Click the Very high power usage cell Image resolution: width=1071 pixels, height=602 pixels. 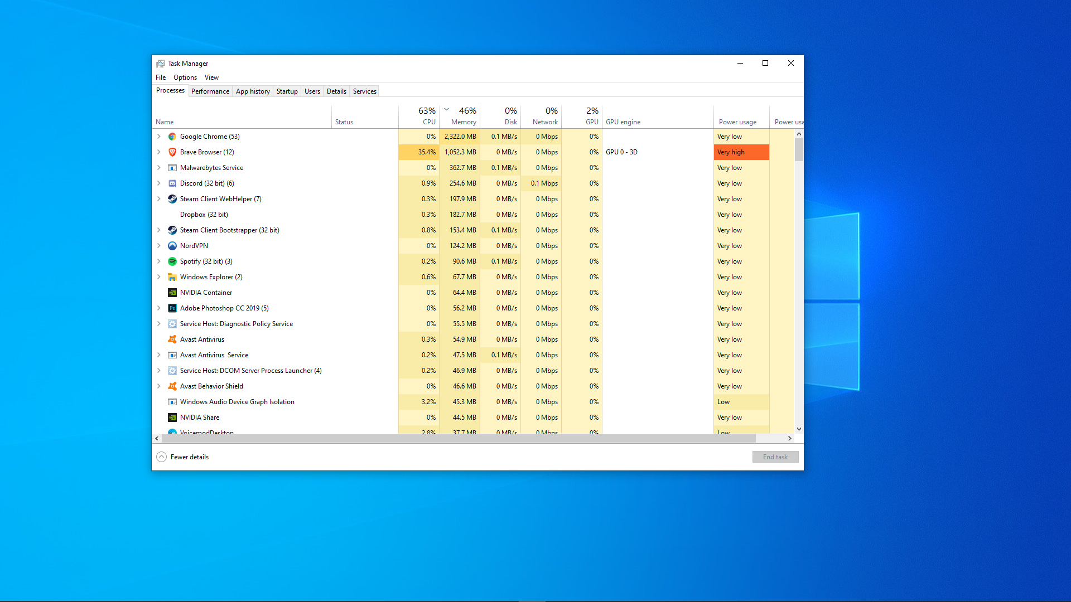click(742, 152)
